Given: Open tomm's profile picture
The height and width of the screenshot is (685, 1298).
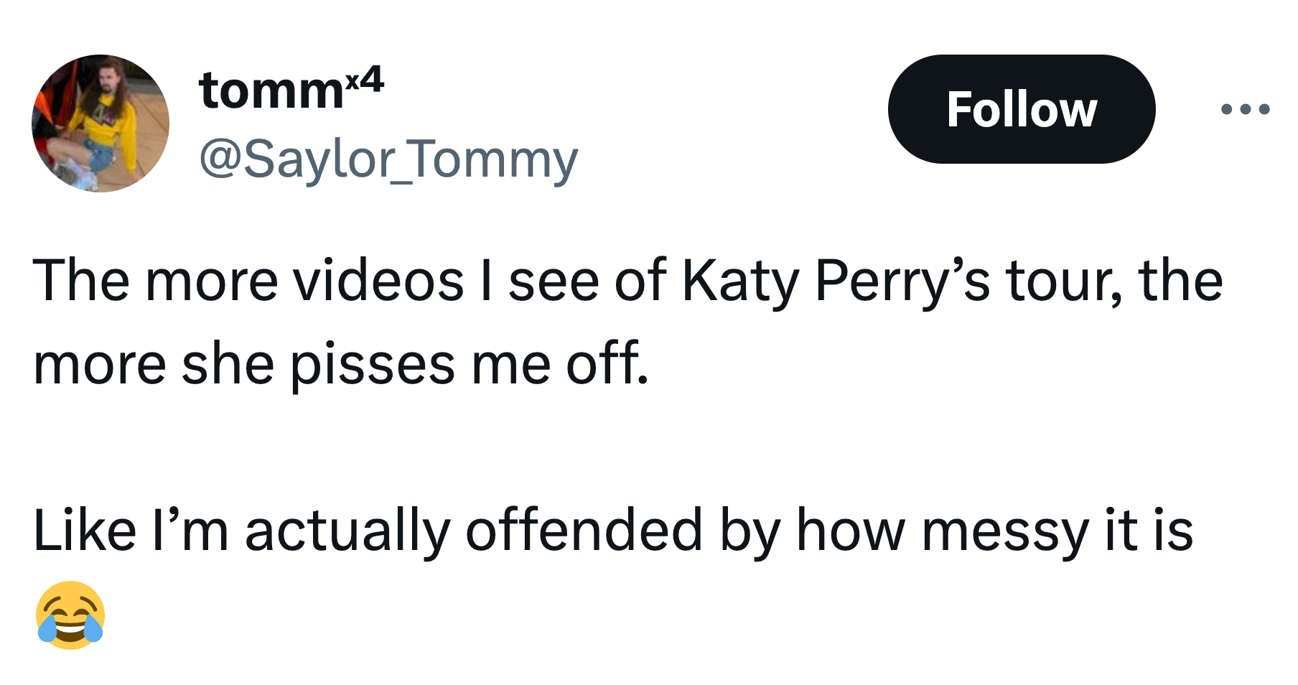Looking at the screenshot, I should point(101,124).
